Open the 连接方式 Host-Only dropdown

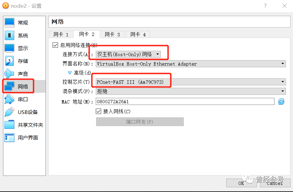tap(128, 54)
